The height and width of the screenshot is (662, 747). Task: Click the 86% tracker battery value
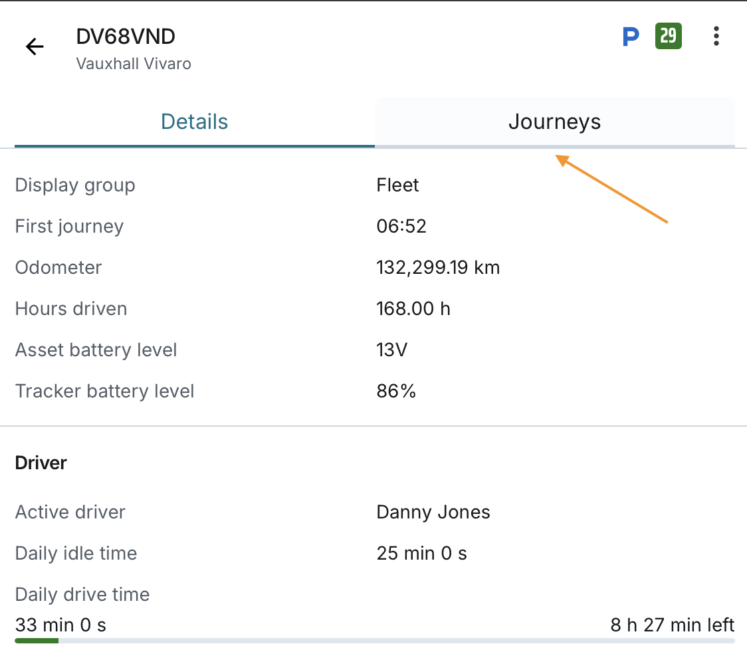(x=395, y=391)
